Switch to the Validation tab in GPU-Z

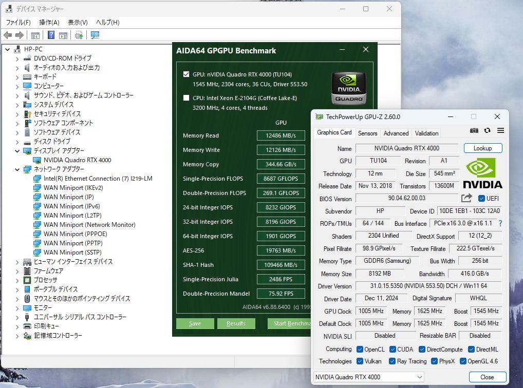426,133
